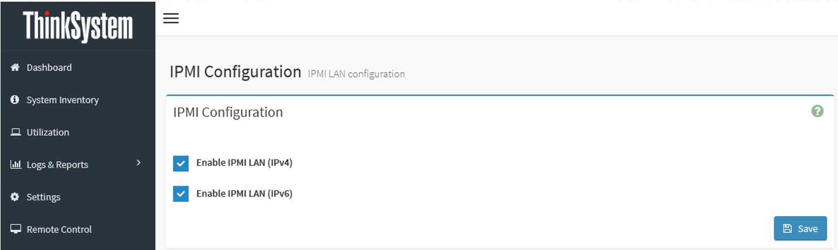This screenshot has width=838, height=250.
Task: Click the Utilization laptop icon
Action: 15,132
